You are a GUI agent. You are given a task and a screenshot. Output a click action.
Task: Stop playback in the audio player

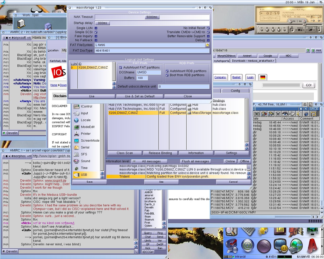279,30
